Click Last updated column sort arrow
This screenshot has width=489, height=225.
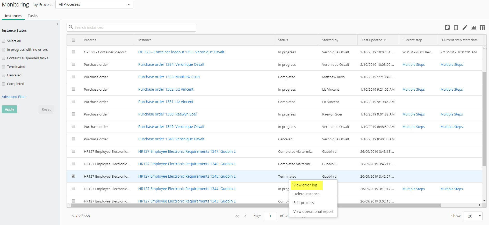click(385, 40)
